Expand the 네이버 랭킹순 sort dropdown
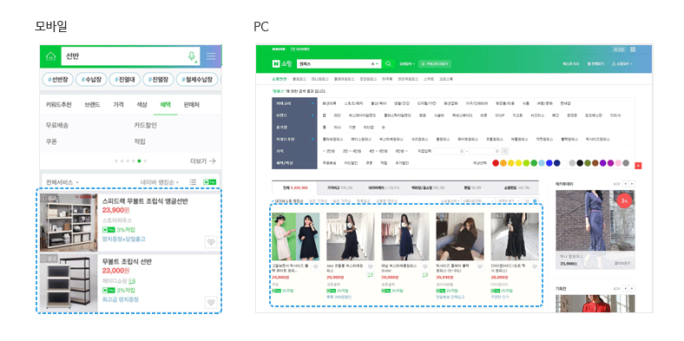The width and height of the screenshot is (684, 341). tap(160, 182)
